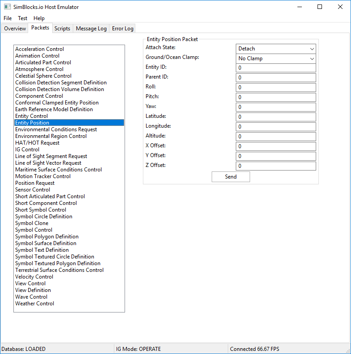Choose Position Request packet
Image resolution: width=351 pixels, height=354 pixels.
coord(69,183)
